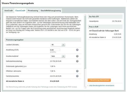This screenshot has height=92, width=127.
Task: Click the Darlehenssumme value 24.674,40 EUR
Action: click(56, 76)
